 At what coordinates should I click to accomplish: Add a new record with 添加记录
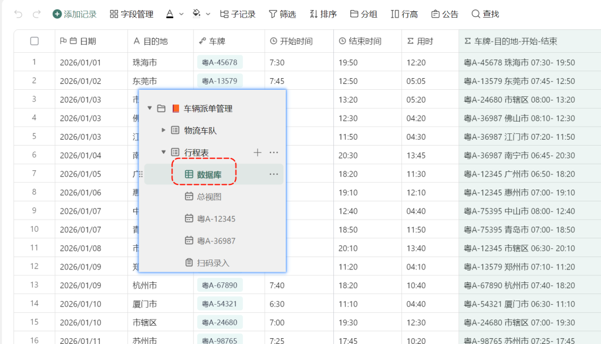click(75, 14)
